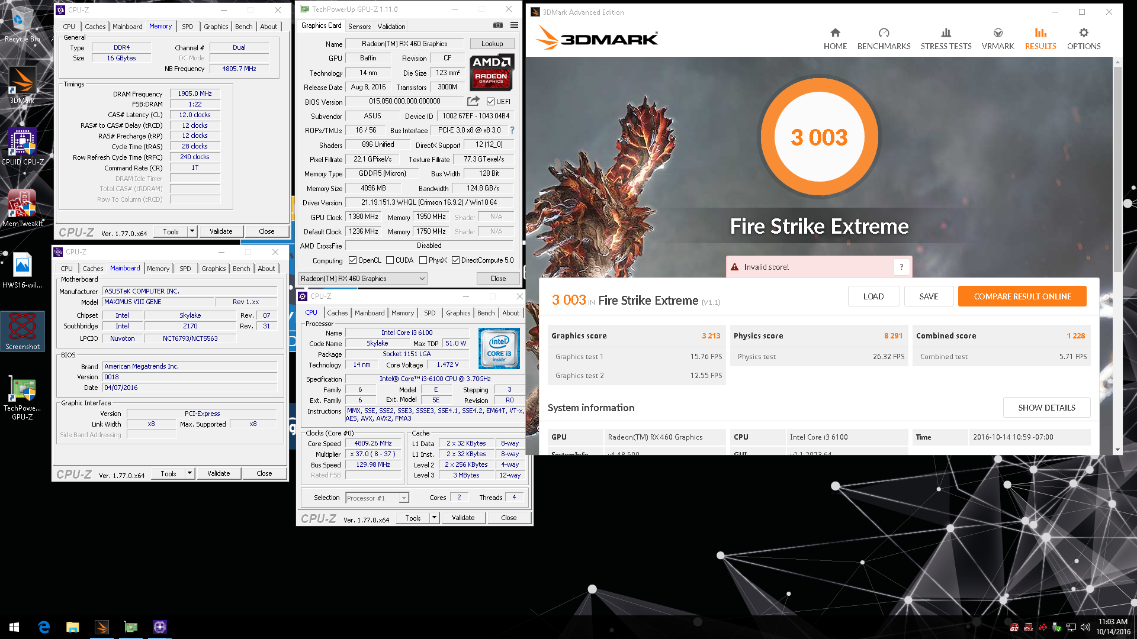The height and width of the screenshot is (639, 1137).
Task: Click Close button in the GPU-Z window
Action: click(498, 279)
